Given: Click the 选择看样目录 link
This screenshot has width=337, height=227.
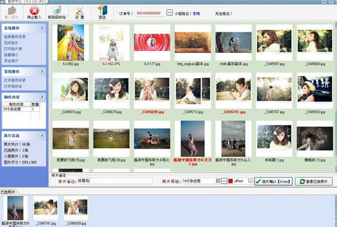Looking at the screenshot, I should coord(14,37).
